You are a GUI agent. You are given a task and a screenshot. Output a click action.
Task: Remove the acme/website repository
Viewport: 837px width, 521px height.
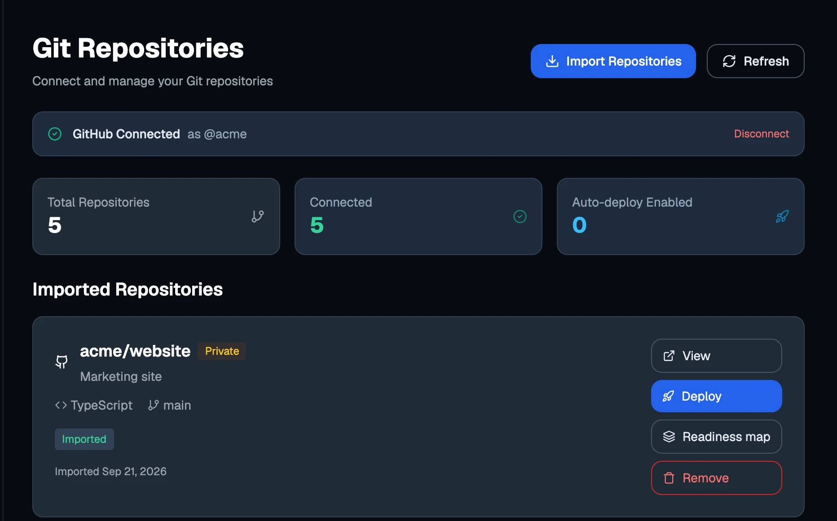(716, 478)
